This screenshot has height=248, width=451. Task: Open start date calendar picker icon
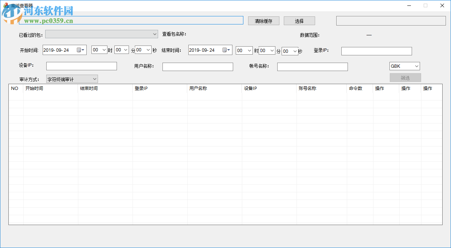pyautogui.click(x=81, y=50)
